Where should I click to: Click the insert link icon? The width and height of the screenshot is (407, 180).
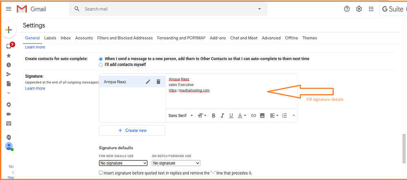[253, 116]
